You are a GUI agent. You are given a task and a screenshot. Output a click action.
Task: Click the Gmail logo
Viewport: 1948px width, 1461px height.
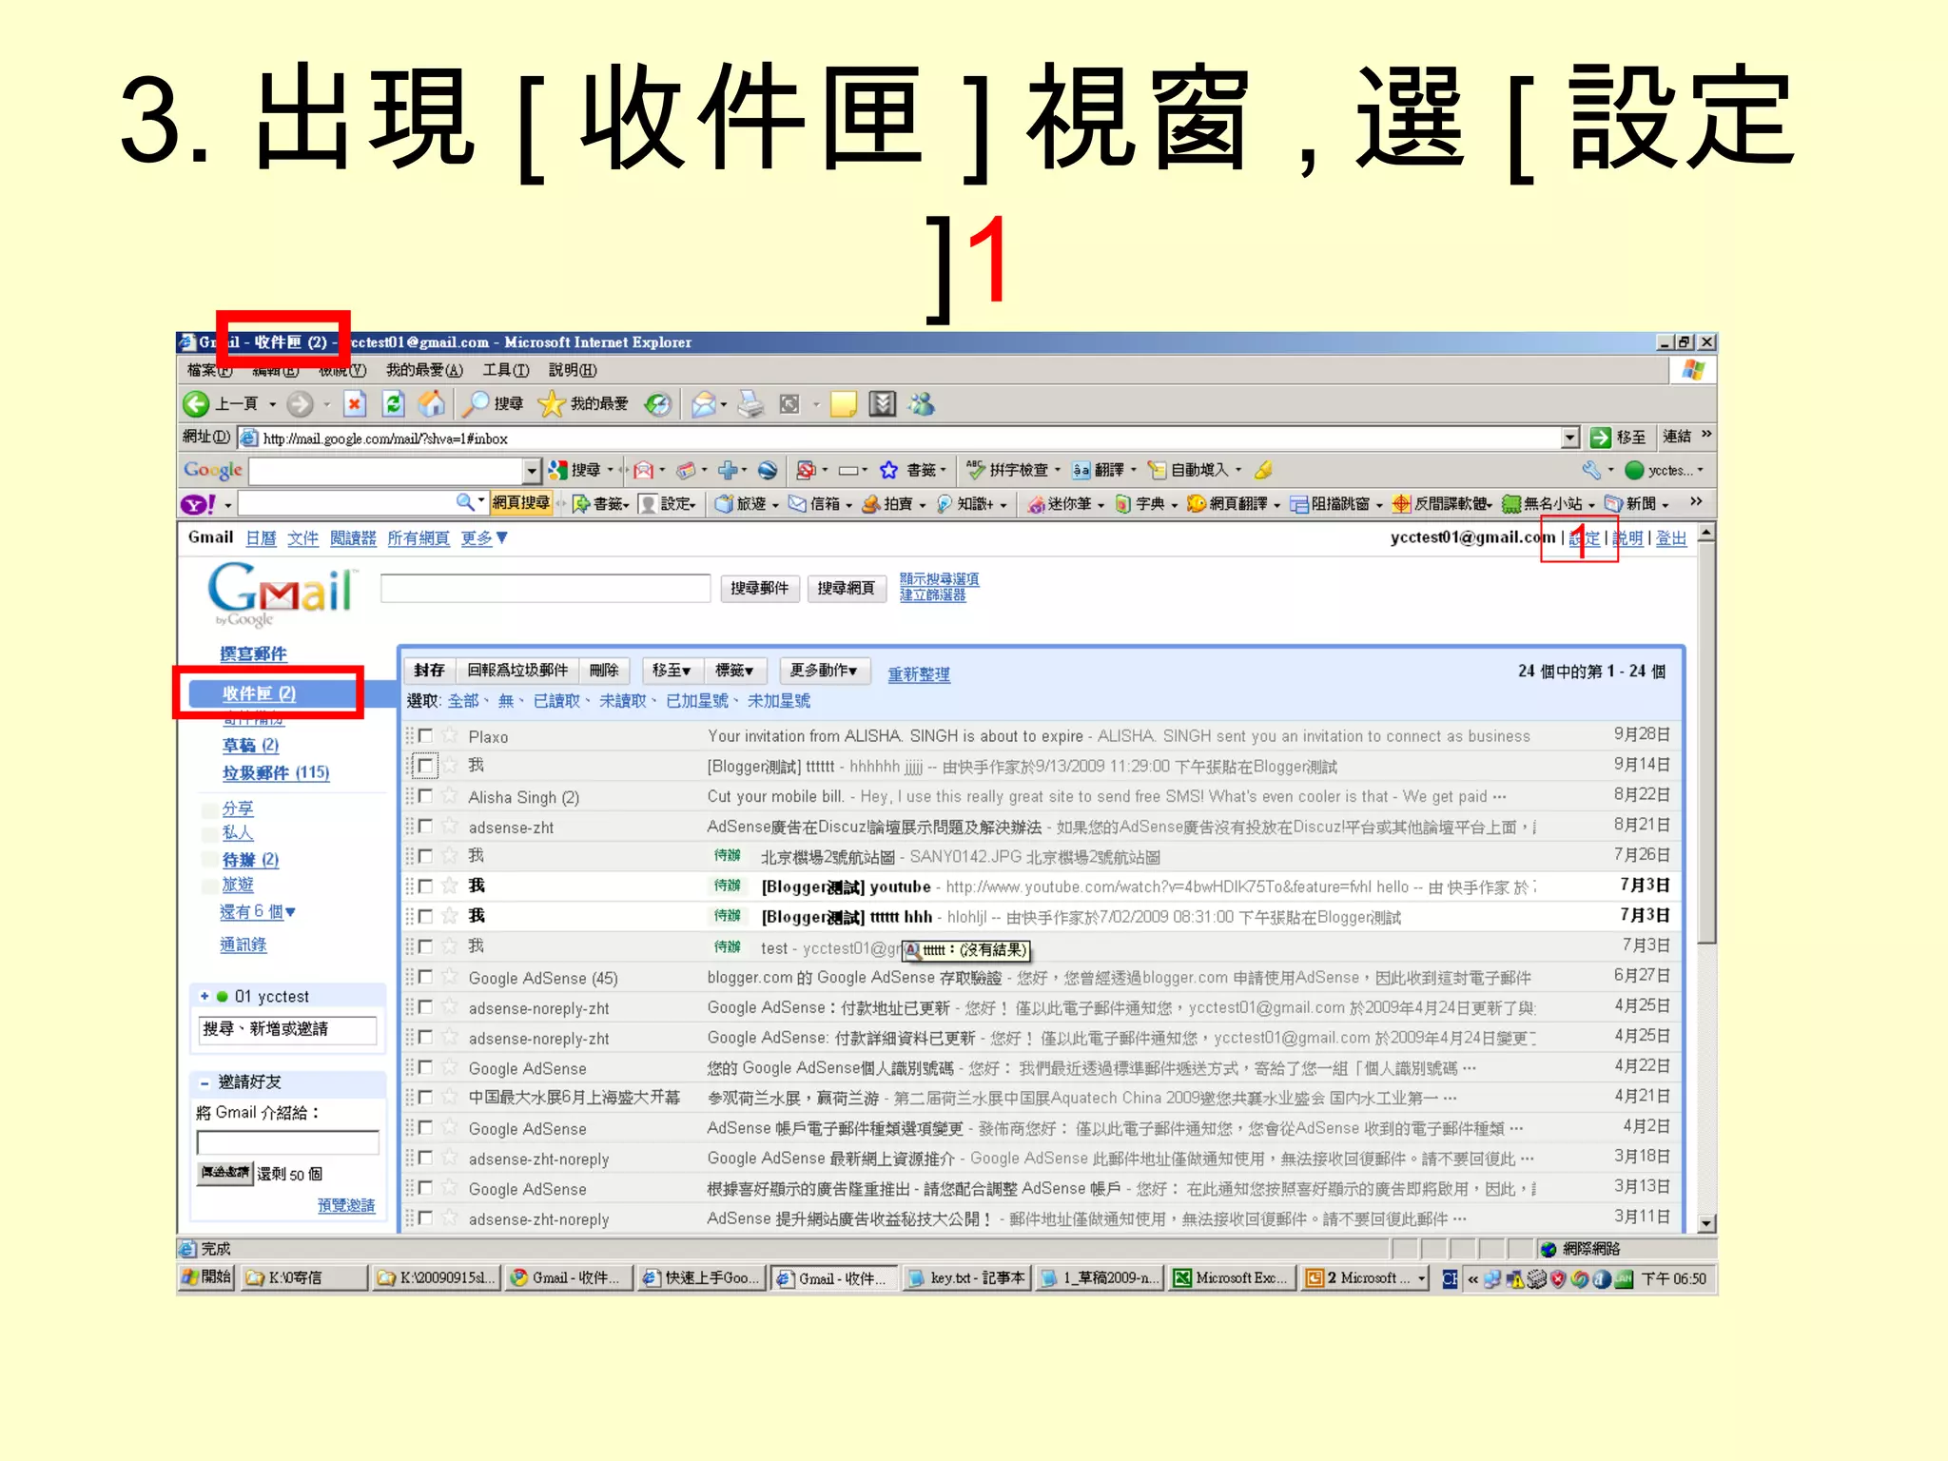tap(282, 594)
